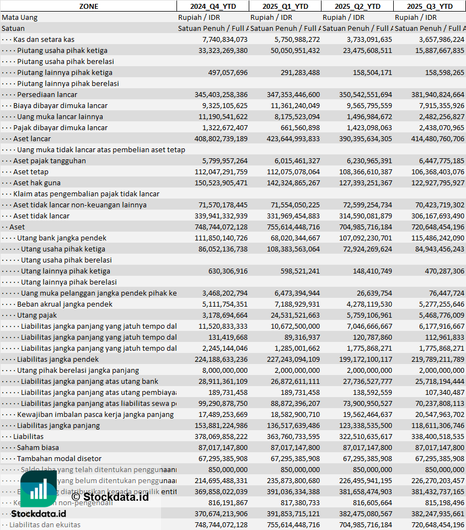Select Utang usaha value 84,943,456,243

[440, 249]
